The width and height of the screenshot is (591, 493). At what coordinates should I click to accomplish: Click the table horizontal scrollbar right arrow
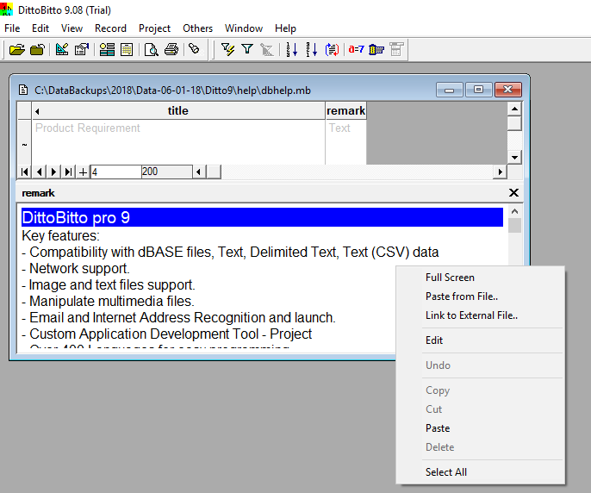[x=500, y=172]
